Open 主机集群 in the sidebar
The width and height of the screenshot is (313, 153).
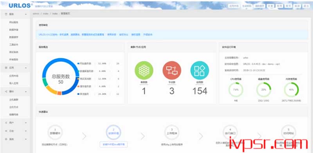pyautogui.click(x=14, y=99)
